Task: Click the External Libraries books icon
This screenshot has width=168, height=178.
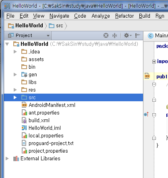Action: pos(16,159)
